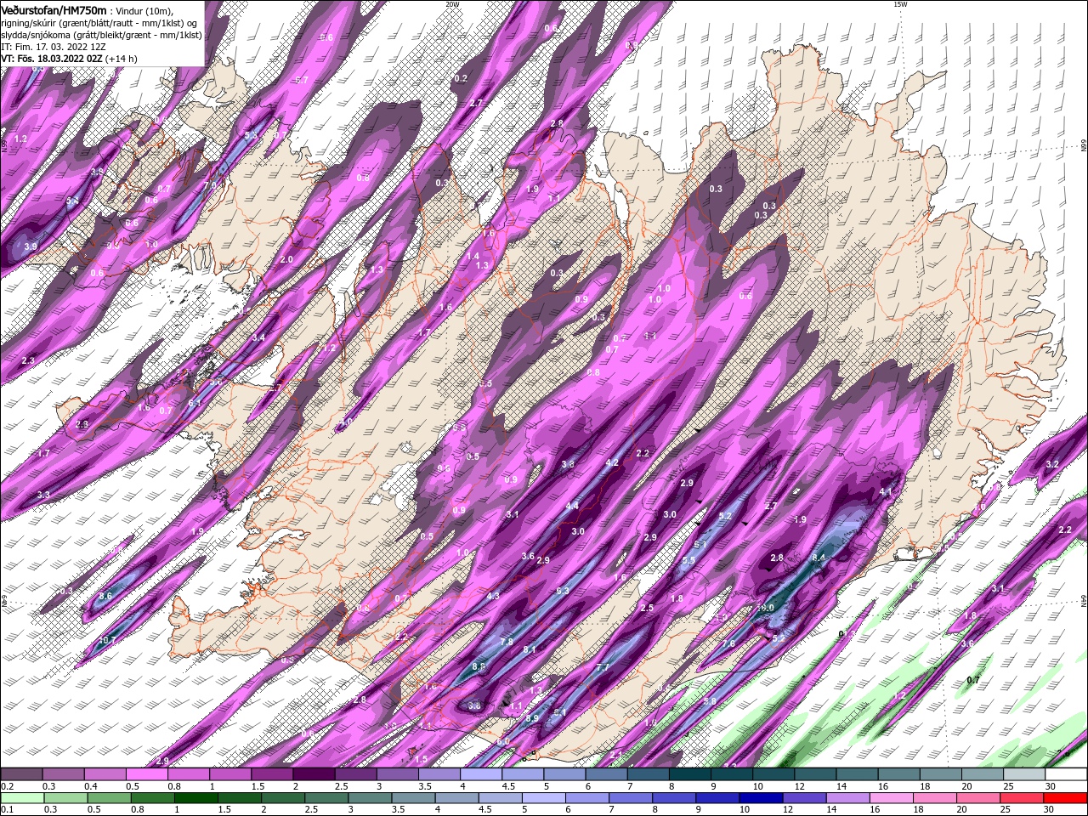Click the Veðurstofan/HM750m title text

(54, 9)
